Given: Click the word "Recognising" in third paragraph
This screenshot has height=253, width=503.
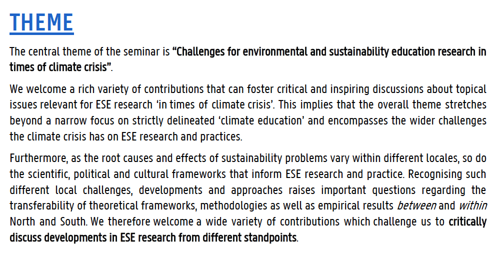Looking at the screenshot, I should (x=441, y=175).
